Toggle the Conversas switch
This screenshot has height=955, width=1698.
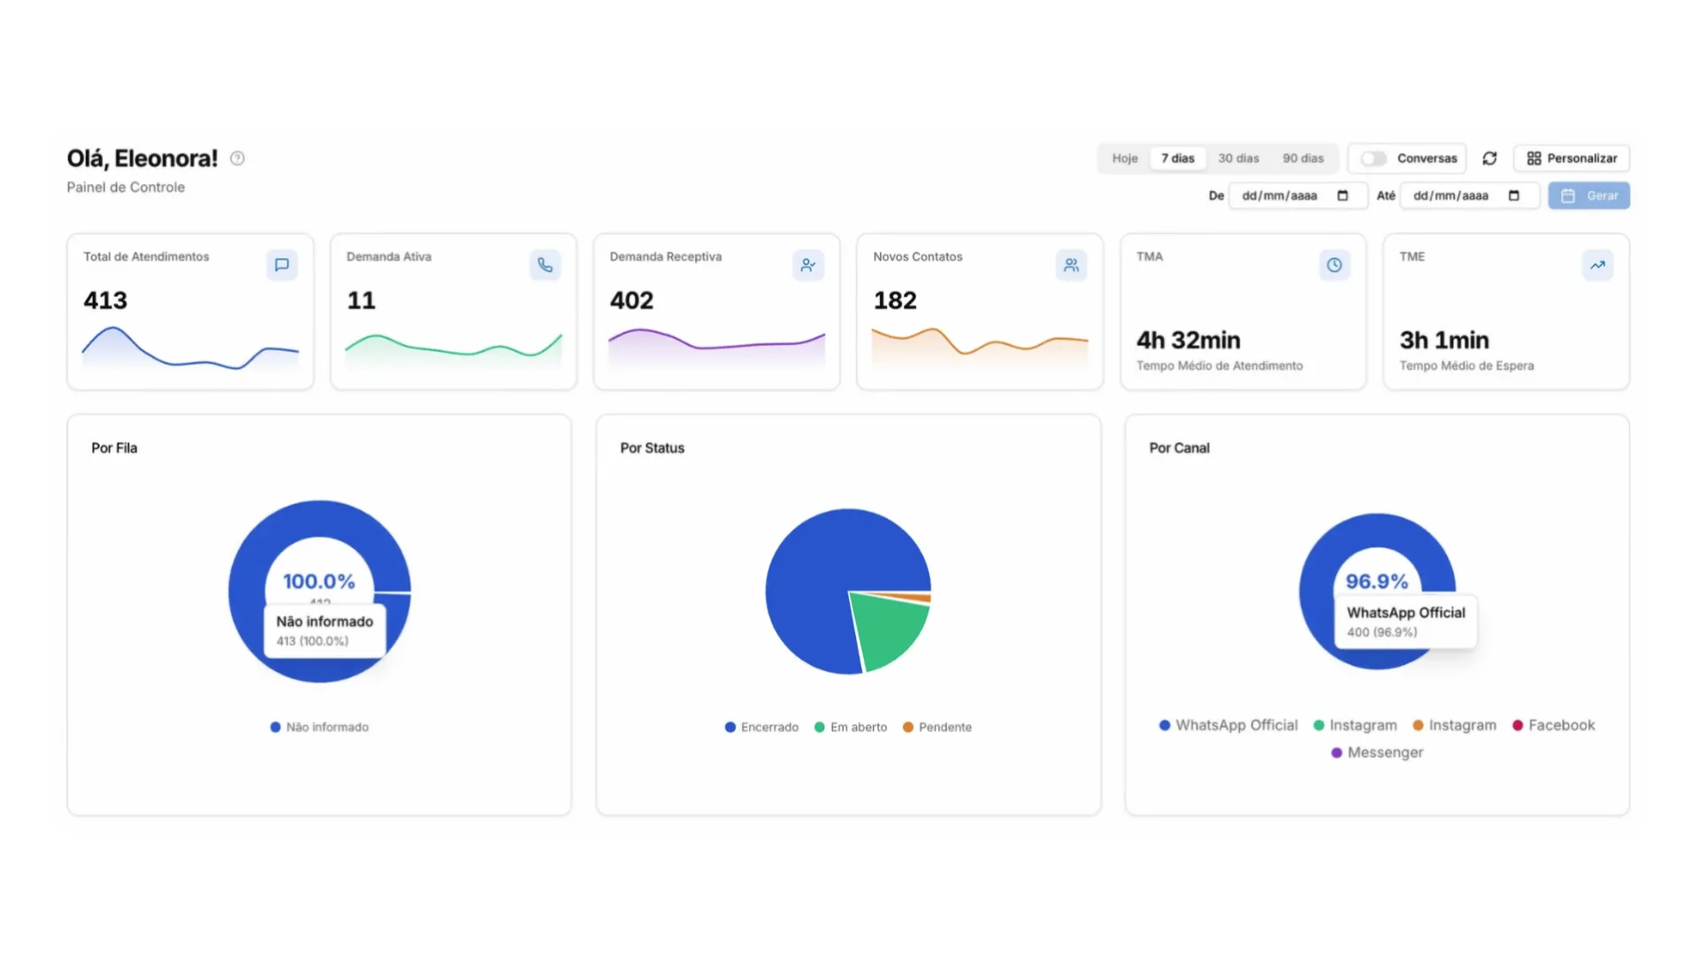coord(1373,158)
